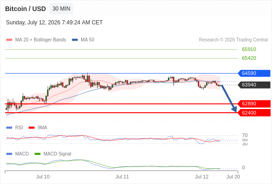This screenshot has height=184, width=272.
Task: Open the Research Trading Central copyright link
Action: click(233, 40)
